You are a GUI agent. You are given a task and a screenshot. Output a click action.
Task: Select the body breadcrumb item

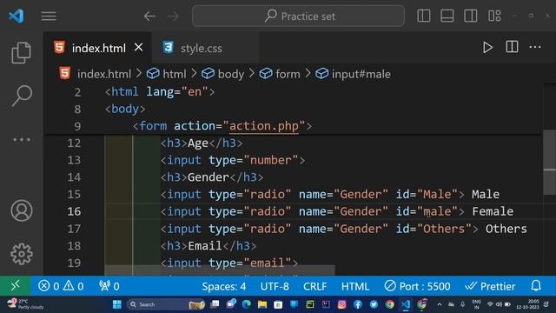(x=231, y=74)
